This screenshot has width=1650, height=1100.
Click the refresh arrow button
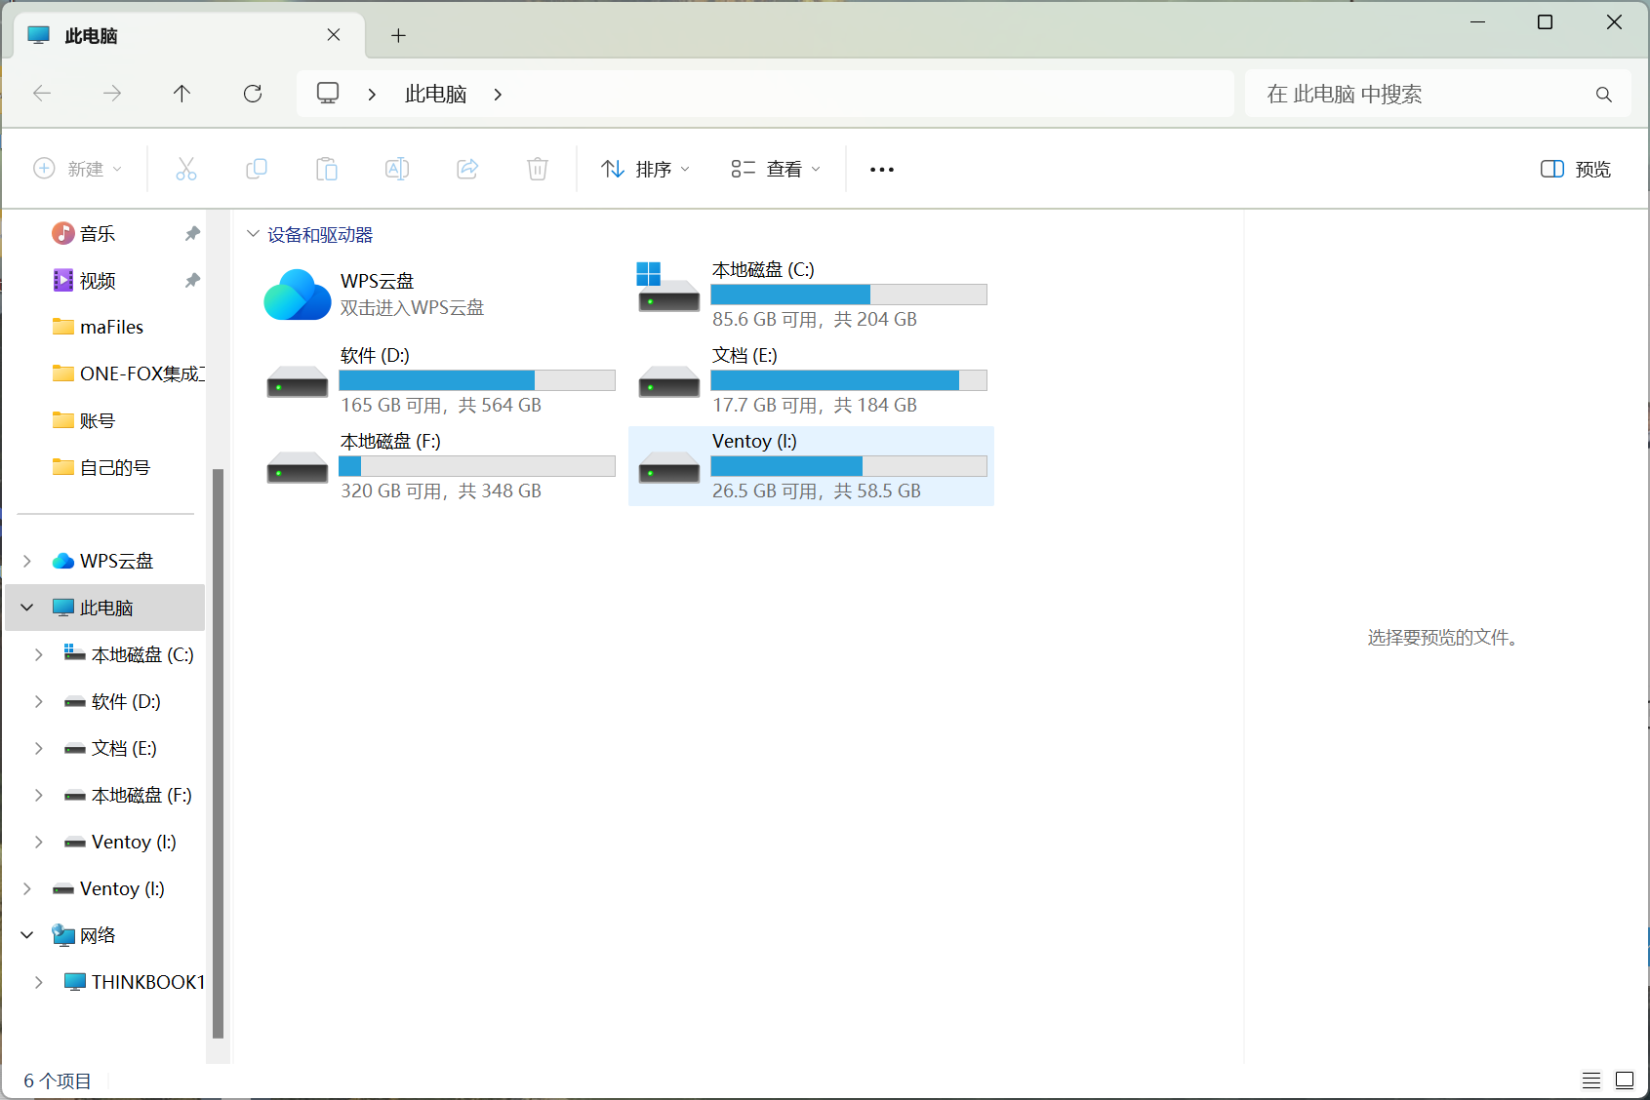click(253, 94)
